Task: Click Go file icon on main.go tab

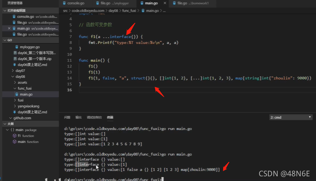Action: pyautogui.click(x=142, y=3)
